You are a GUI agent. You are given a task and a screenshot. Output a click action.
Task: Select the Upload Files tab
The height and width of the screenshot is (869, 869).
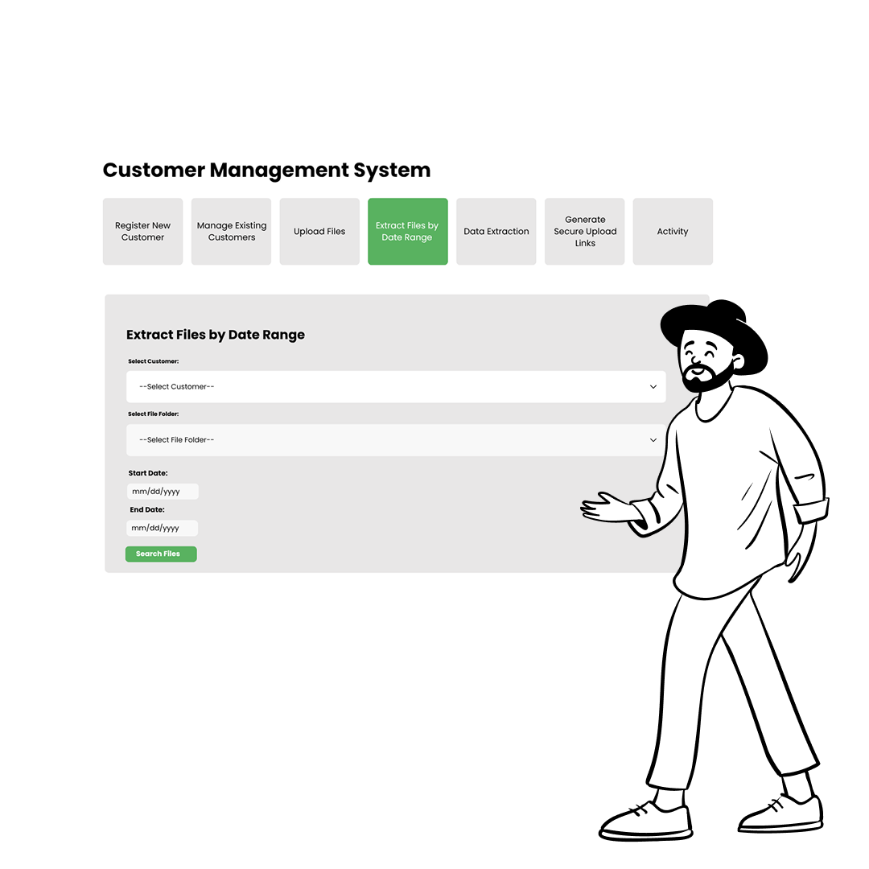click(x=319, y=231)
